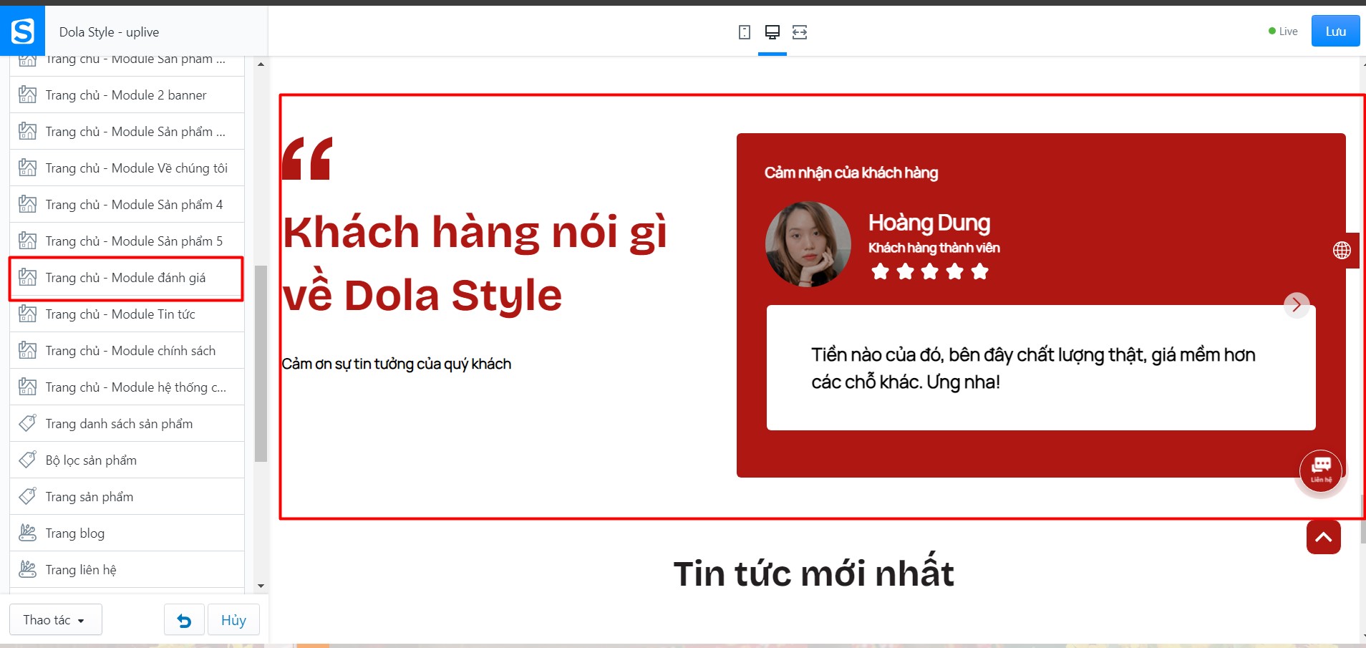Screen dimensions: 1366x648
Task: Open Trang danh sách sản phẩm settings
Action: tap(127, 423)
